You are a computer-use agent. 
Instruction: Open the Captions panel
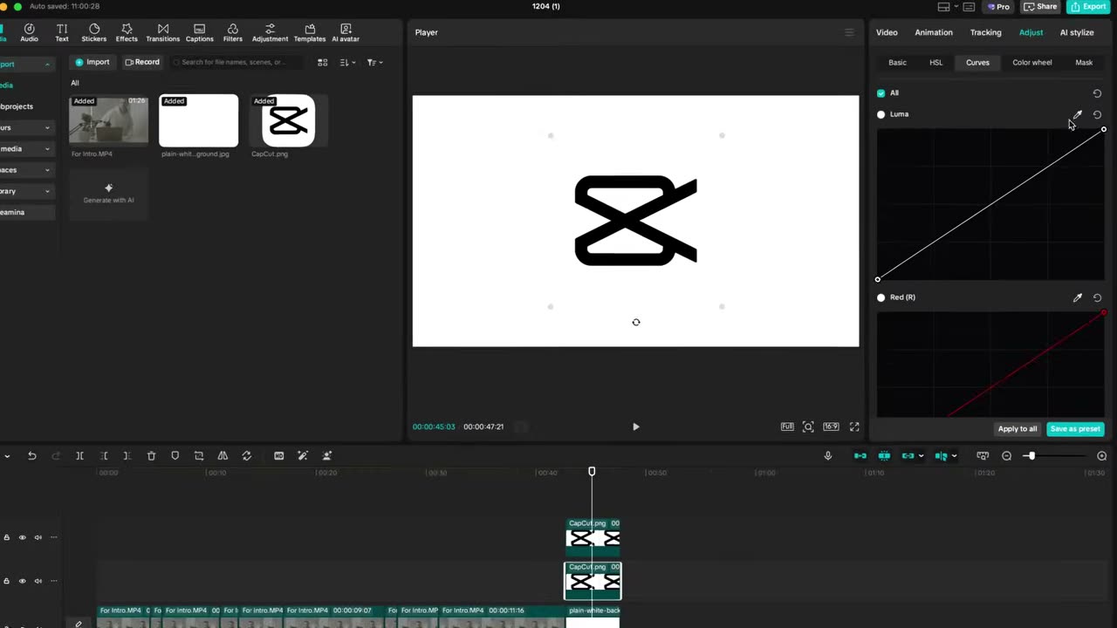tap(200, 33)
